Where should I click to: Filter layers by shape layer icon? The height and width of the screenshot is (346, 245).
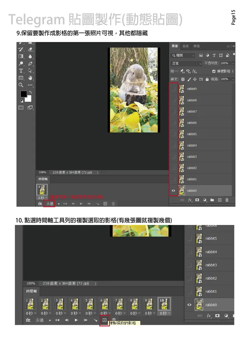coord(221,55)
